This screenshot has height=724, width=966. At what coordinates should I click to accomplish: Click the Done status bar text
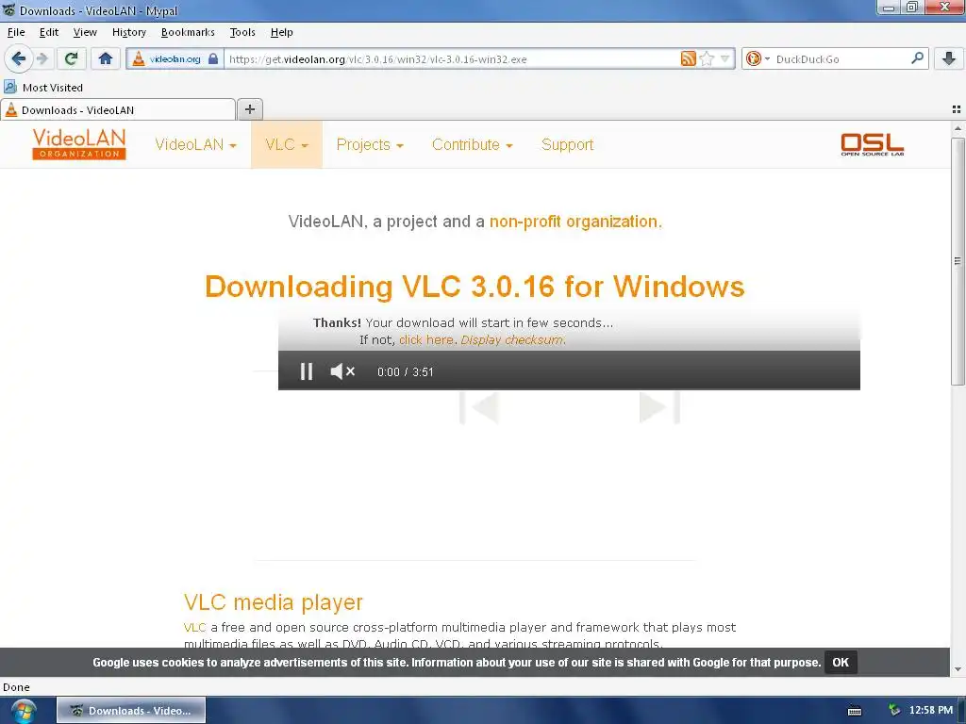tap(16, 687)
